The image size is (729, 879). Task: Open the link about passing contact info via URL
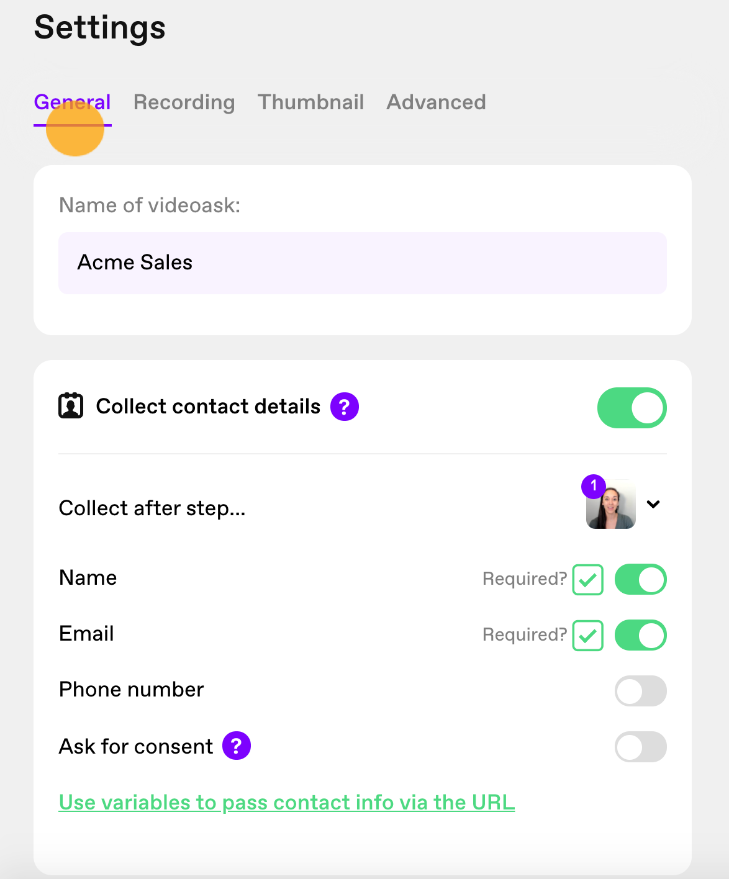[287, 803]
